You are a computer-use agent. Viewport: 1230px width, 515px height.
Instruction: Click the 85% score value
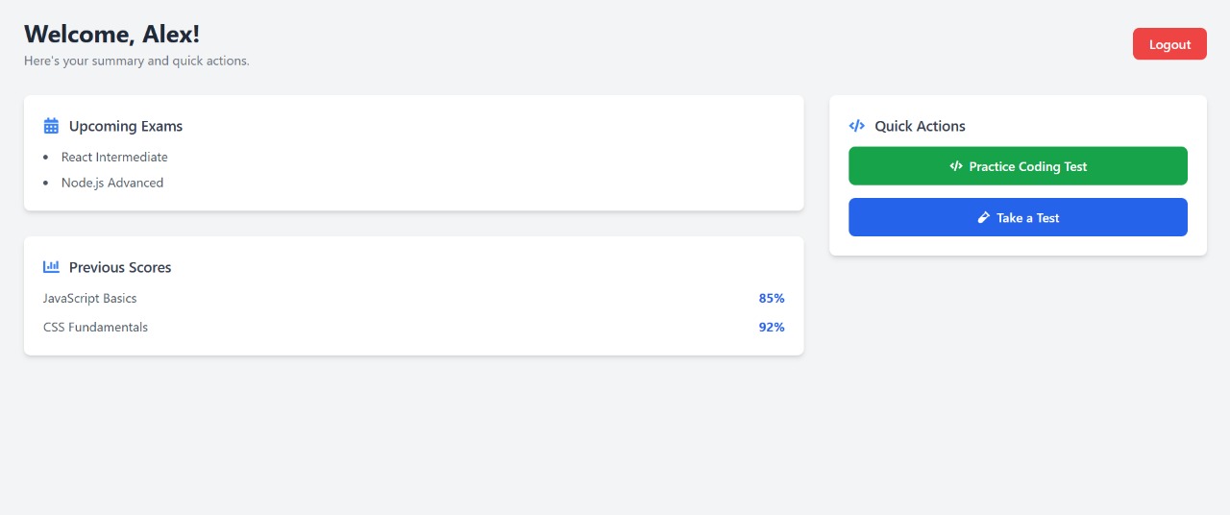(772, 298)
